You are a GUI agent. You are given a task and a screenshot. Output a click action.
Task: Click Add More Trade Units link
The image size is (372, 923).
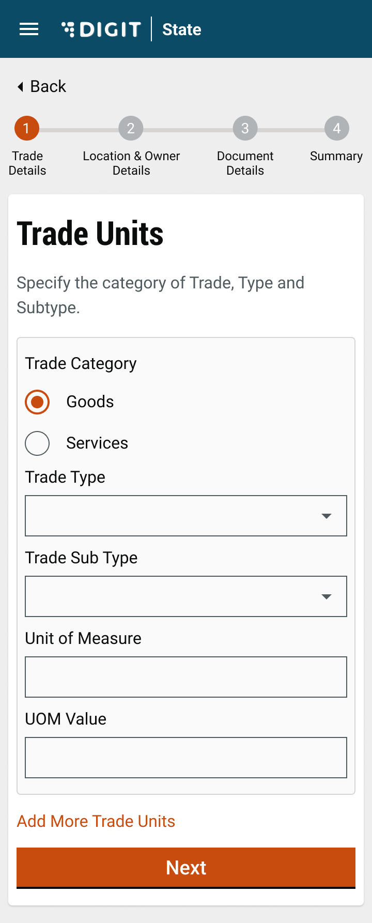point(96,821)
